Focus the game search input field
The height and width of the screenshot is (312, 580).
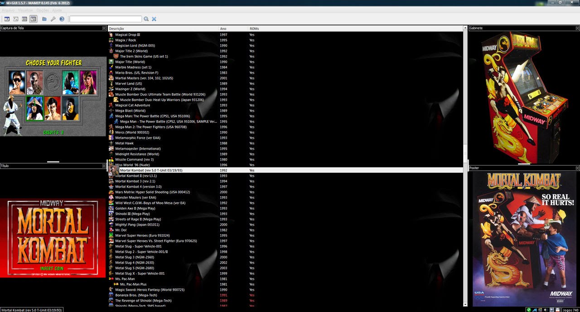tap(106, 19)
